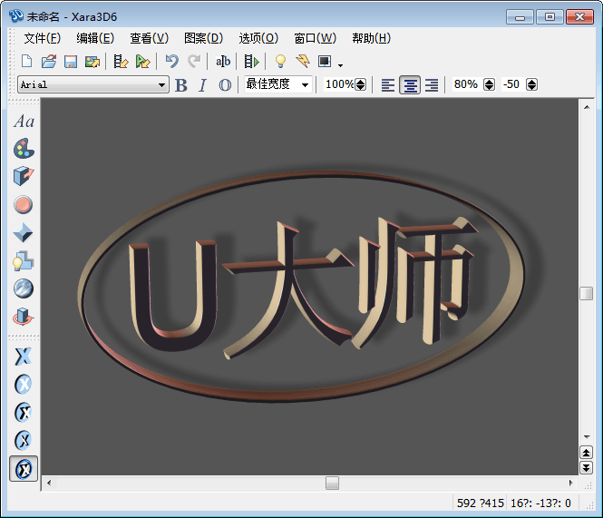Undo the last action
603x518 pixels.
[172, 61]
